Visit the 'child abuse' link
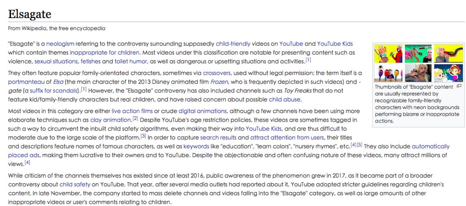 285,99
